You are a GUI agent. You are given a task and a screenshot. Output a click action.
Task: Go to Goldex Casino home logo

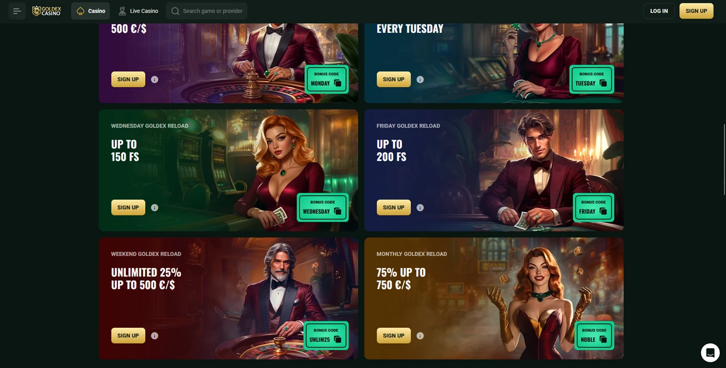(x=46, y=11)
